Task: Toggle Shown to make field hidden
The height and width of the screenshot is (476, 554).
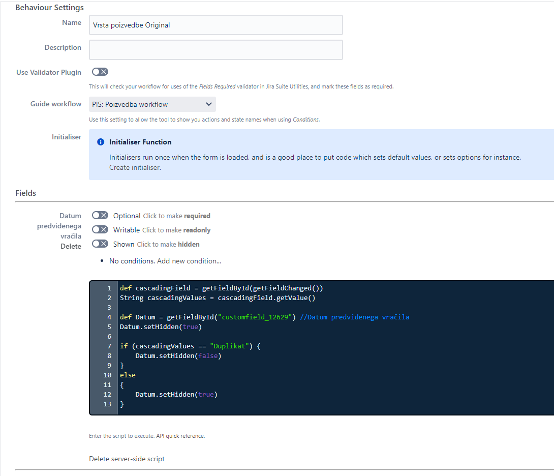Action: [x=100, y=244]
